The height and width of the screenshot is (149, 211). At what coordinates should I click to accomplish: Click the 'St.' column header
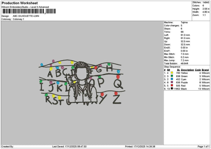179,70
